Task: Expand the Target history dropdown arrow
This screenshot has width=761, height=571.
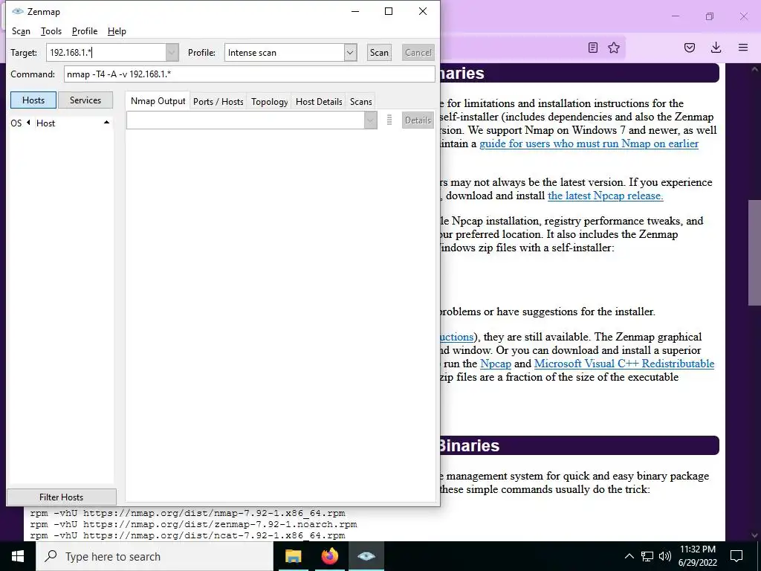Action: coord(172,53)
